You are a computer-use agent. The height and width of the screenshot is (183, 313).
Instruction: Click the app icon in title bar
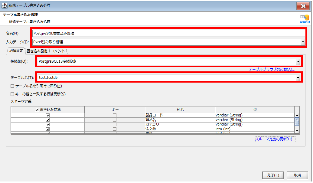coord(5,5)
